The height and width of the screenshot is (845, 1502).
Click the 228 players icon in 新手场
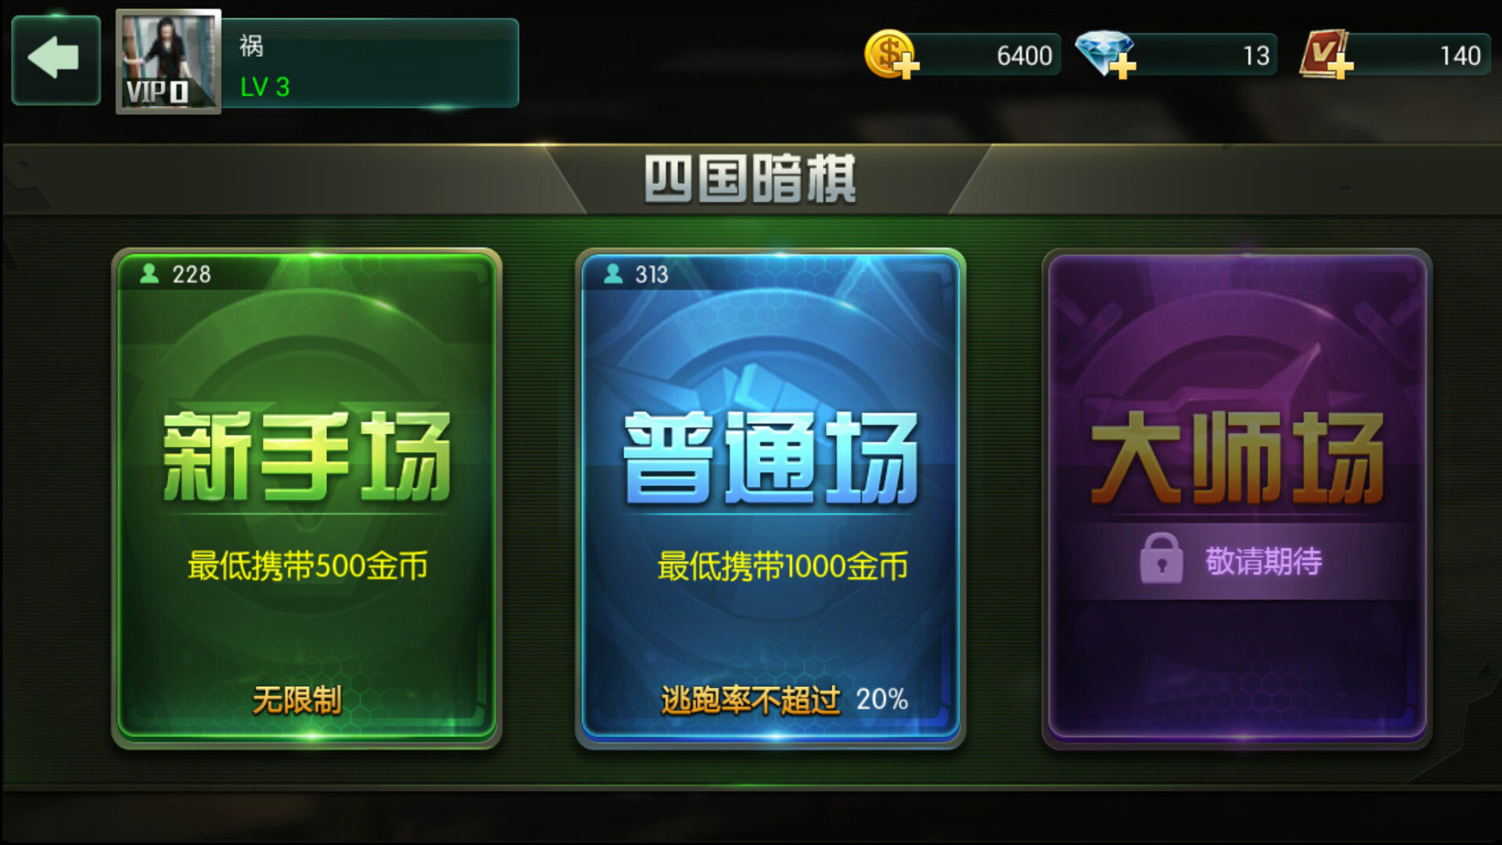(150, 273)
